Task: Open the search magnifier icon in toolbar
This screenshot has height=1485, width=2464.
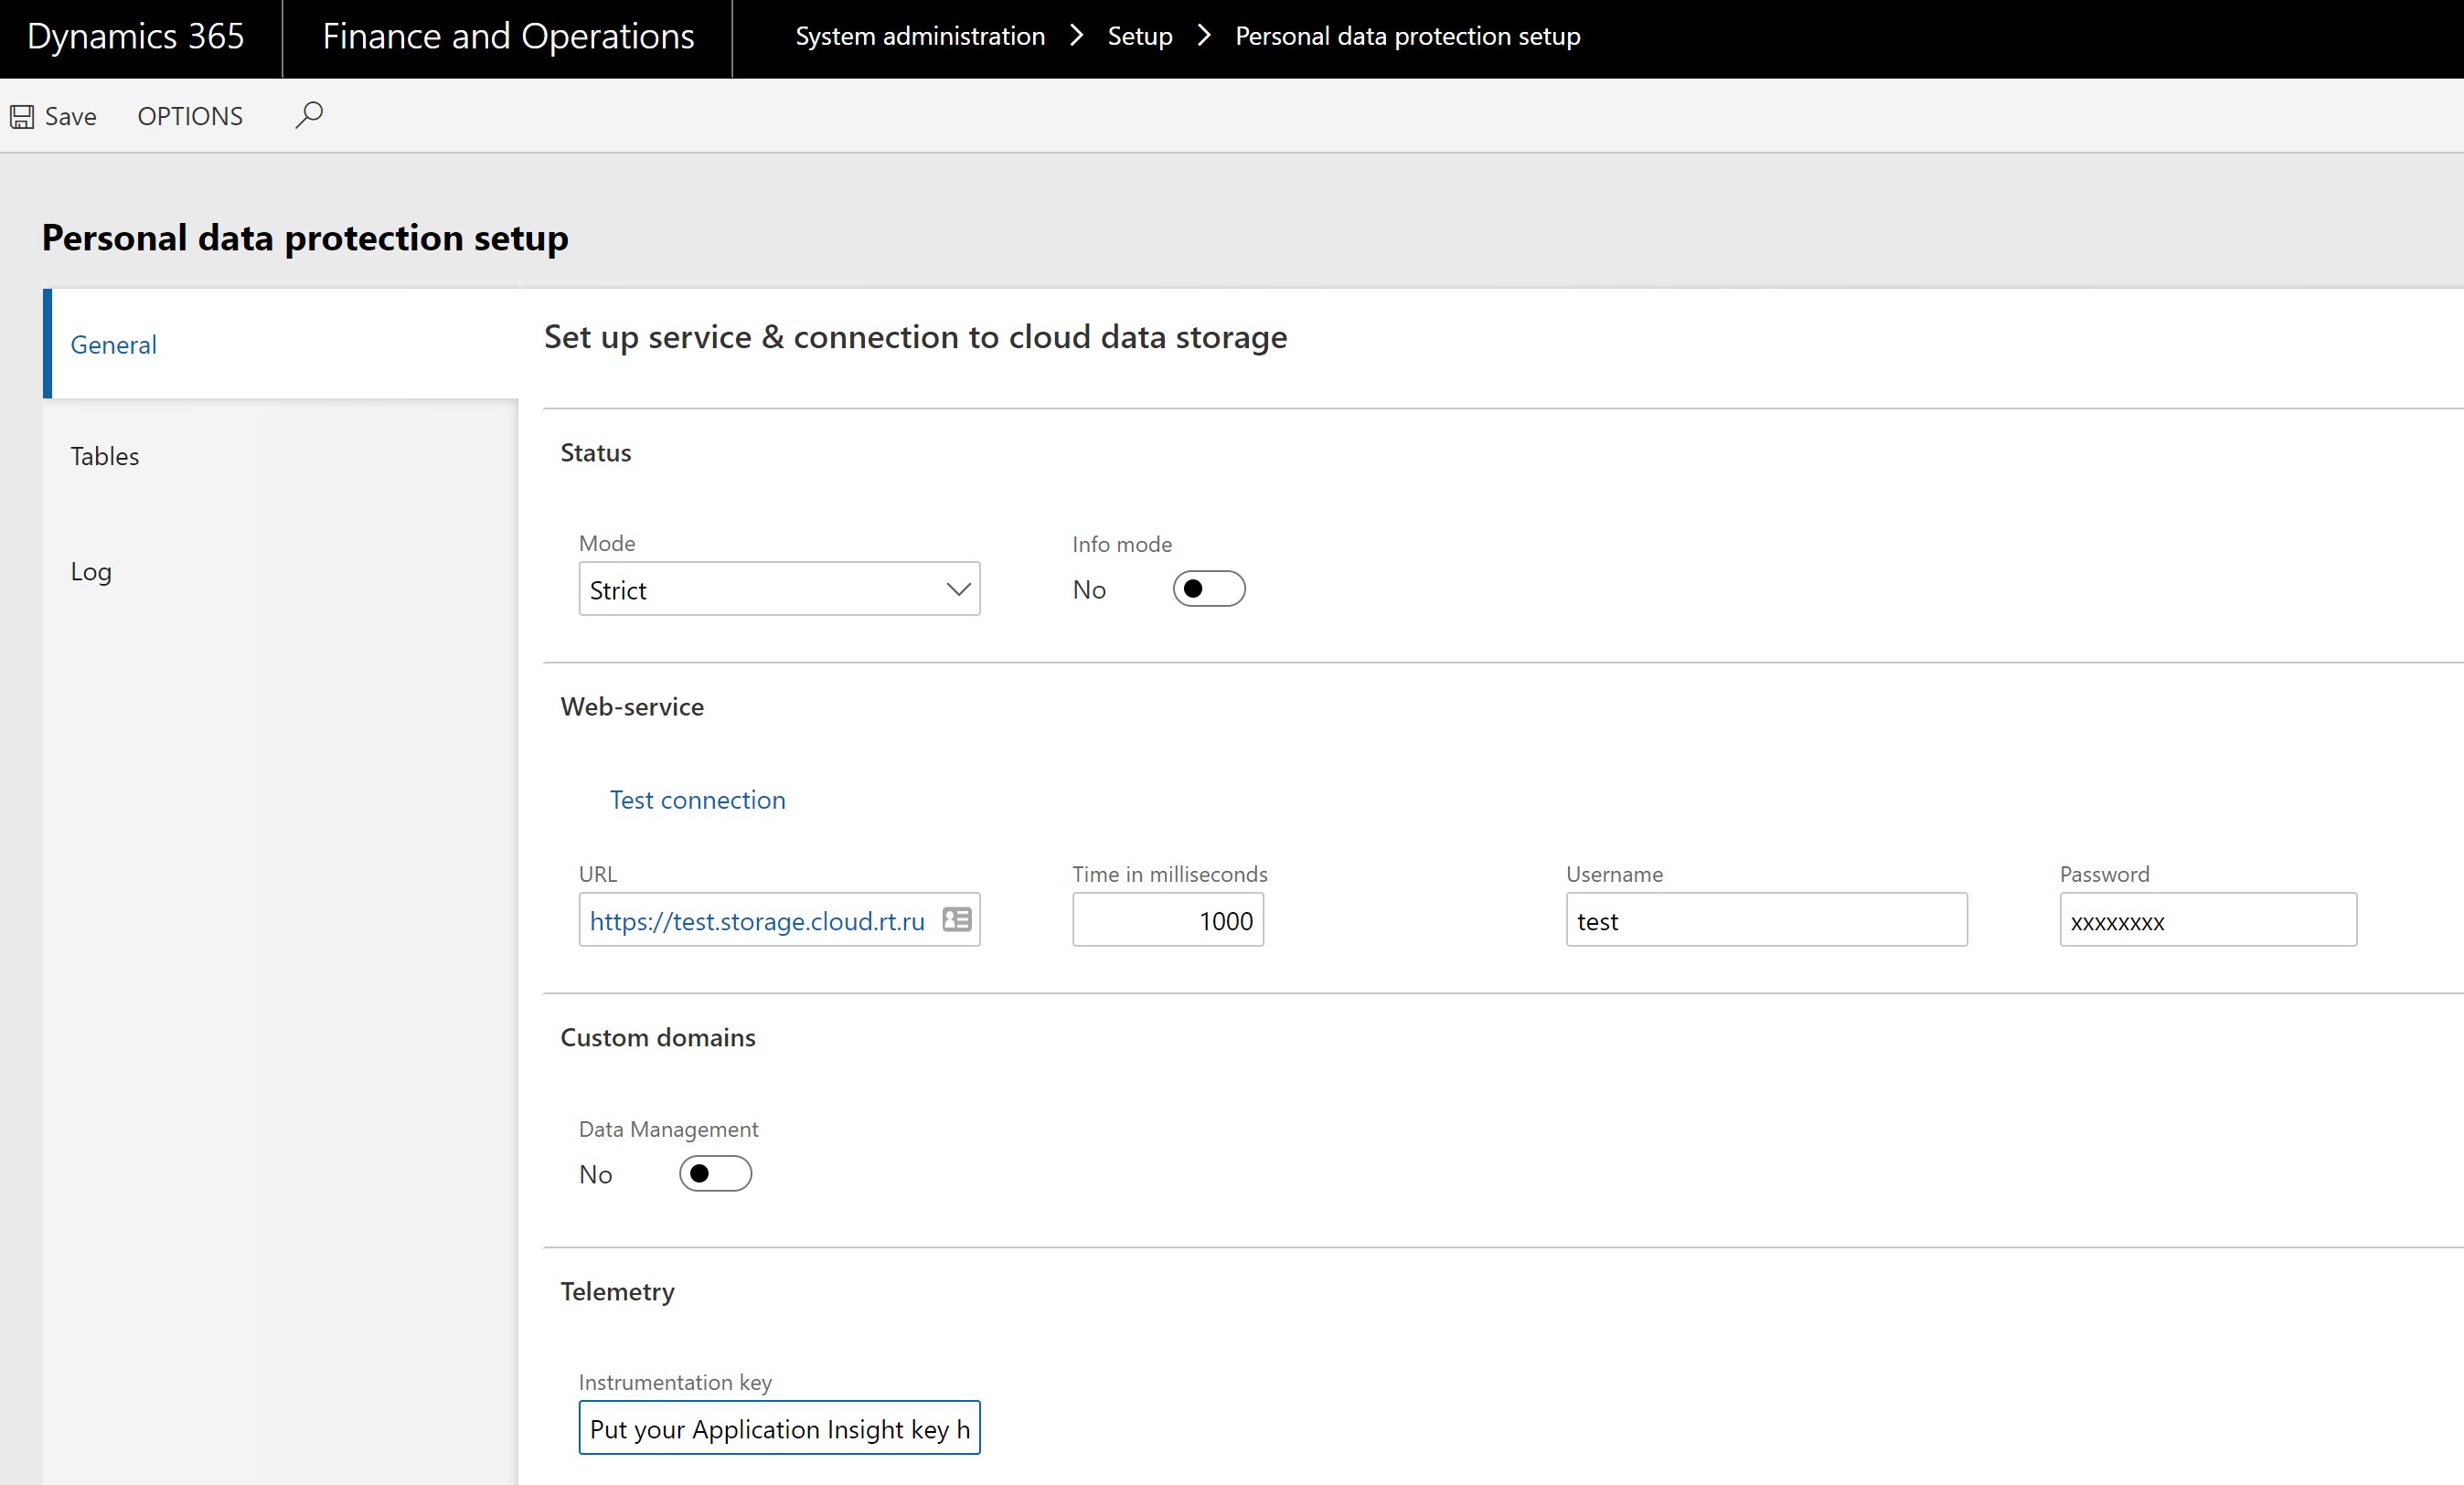Action: (x=309, y=115)
